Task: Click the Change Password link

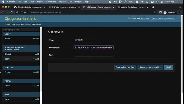Action: click(159, 18)
